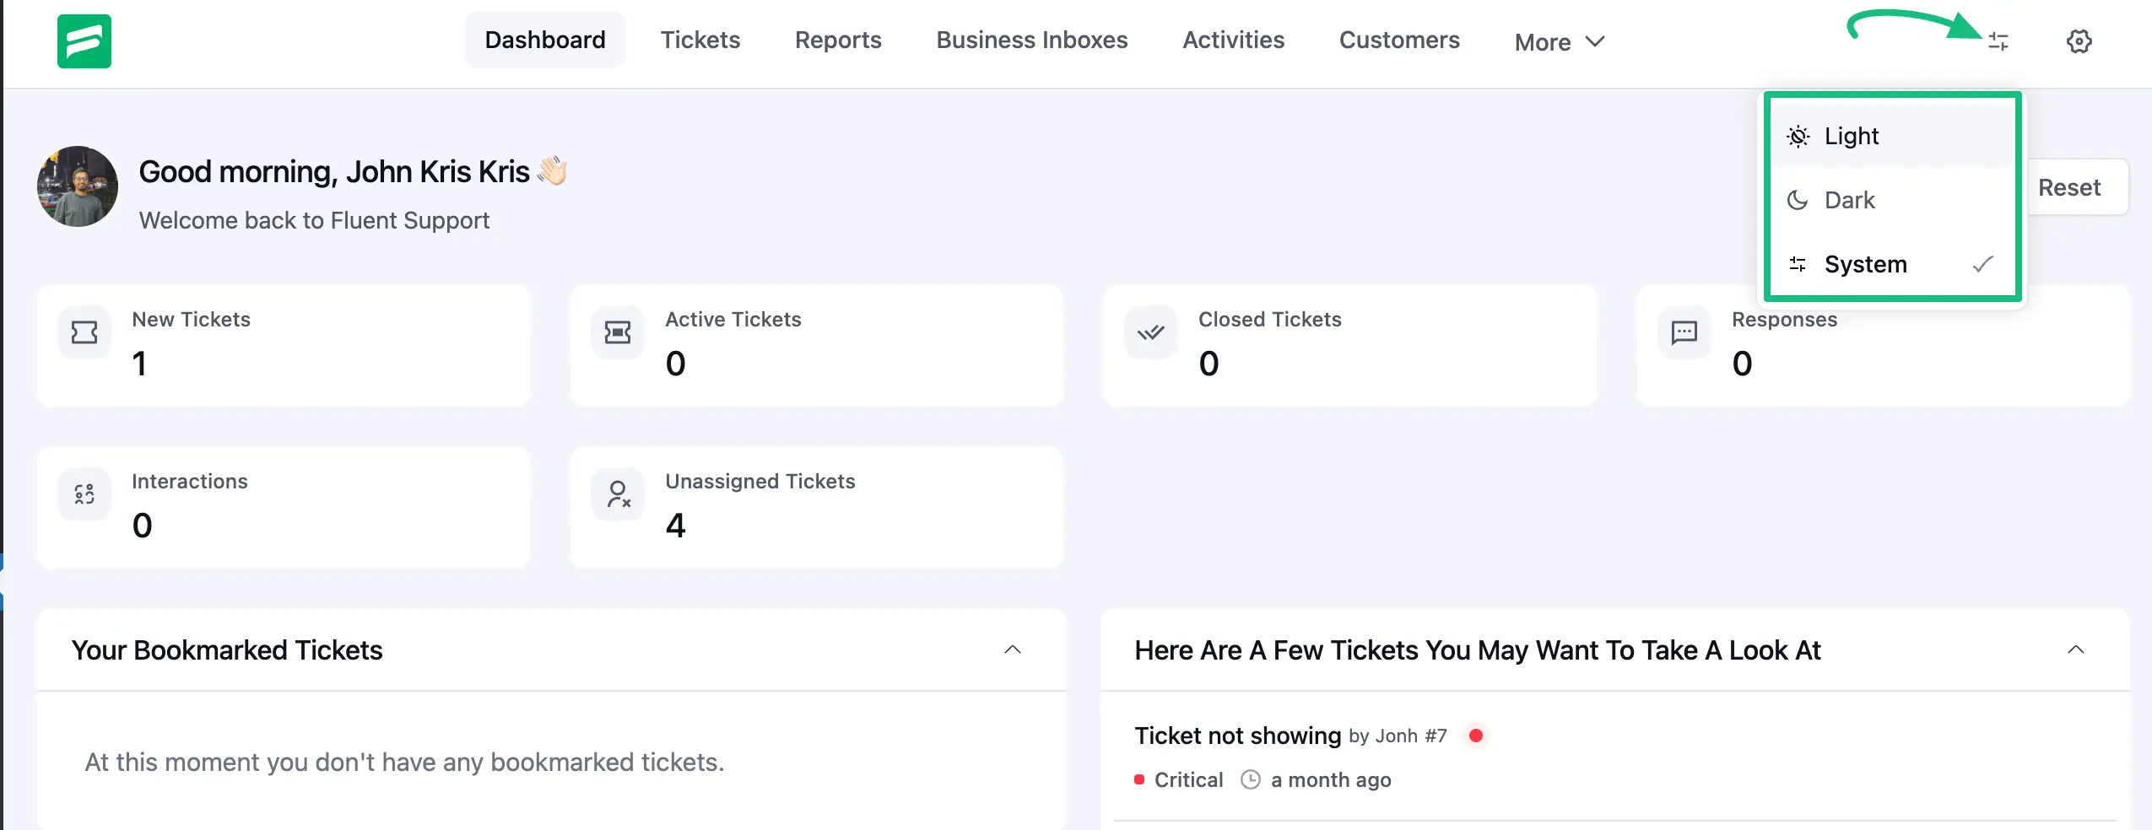Switch to the Tickets tab

(x=700, y=40)
